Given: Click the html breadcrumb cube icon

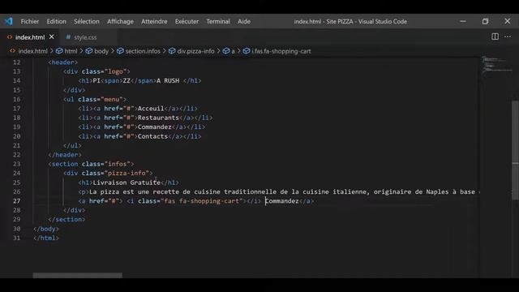Looking at the screenshot, I should click(x=59, y=51).
